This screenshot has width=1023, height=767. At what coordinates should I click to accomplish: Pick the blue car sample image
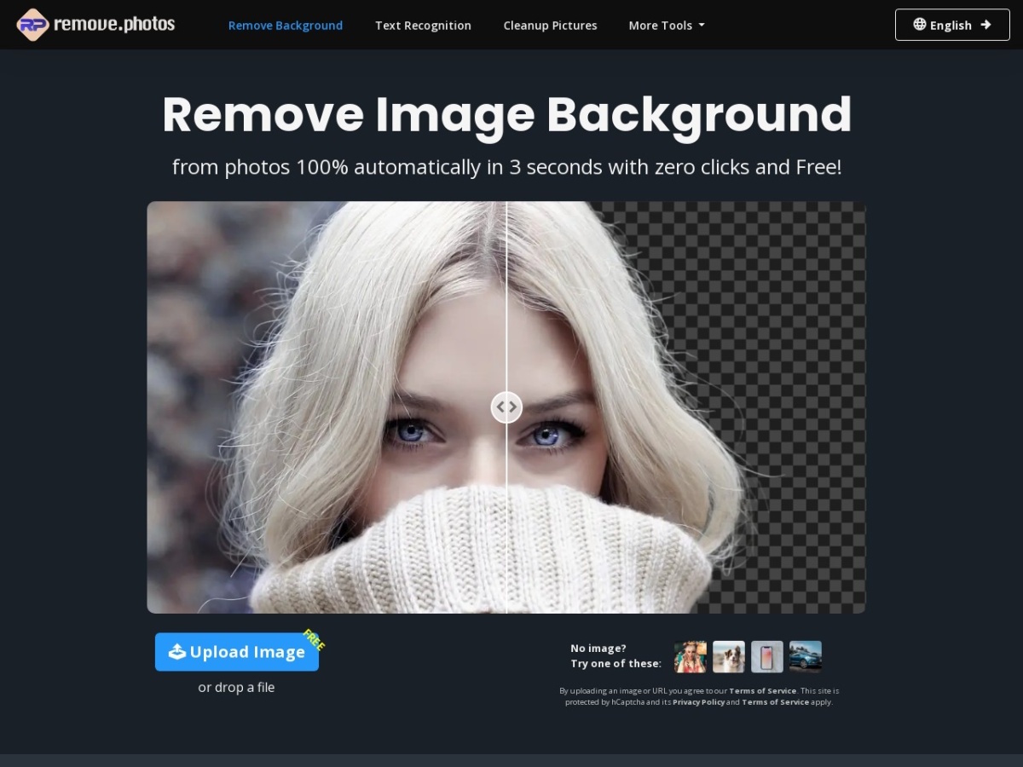click(x=805, y=656)
